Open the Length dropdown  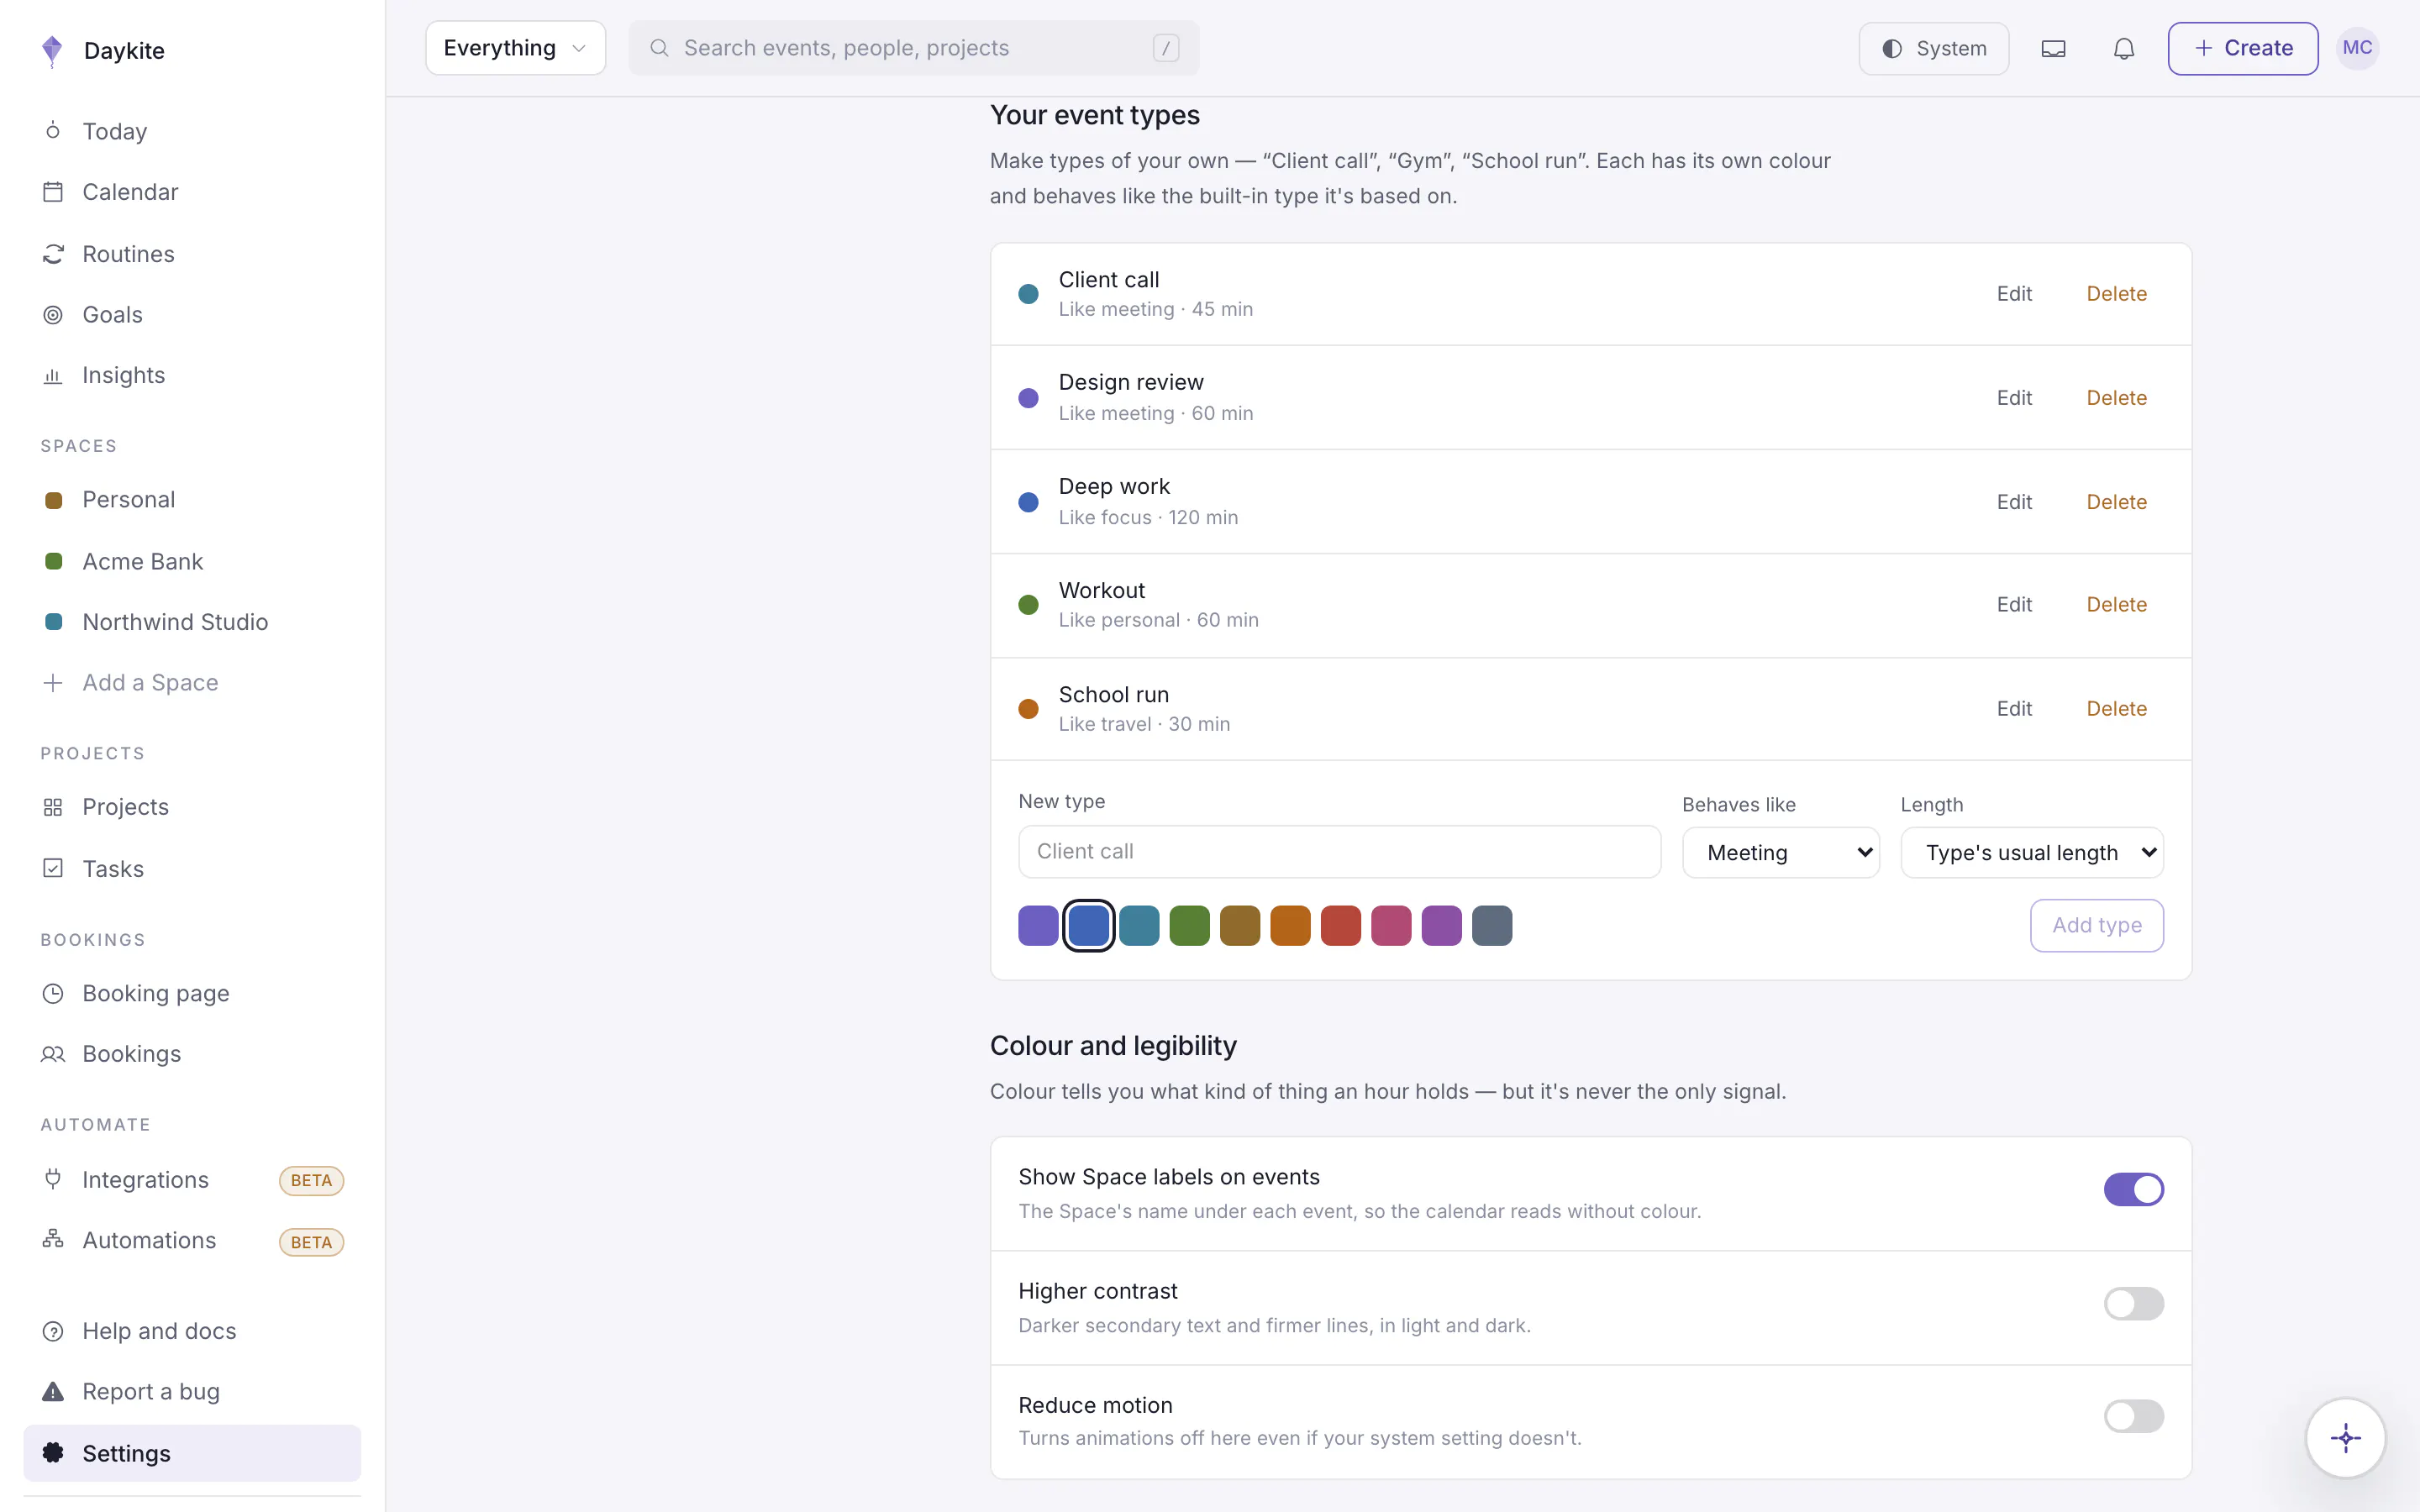point(2032,853)
